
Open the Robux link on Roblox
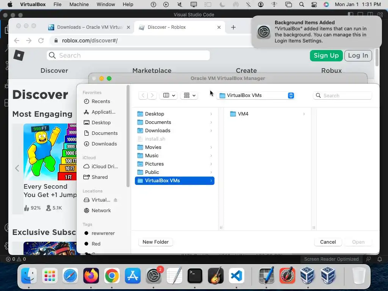331,70
